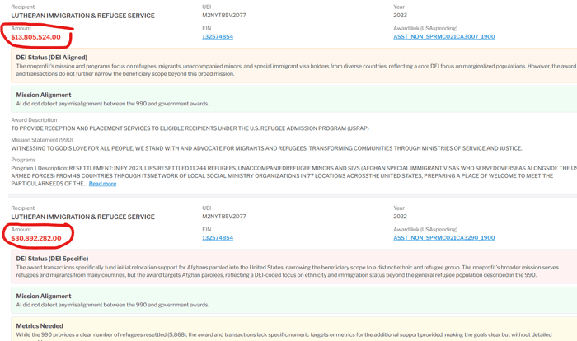
Task: Open the 2023 award's EIN 132574854 link
Action: [218, 37]
